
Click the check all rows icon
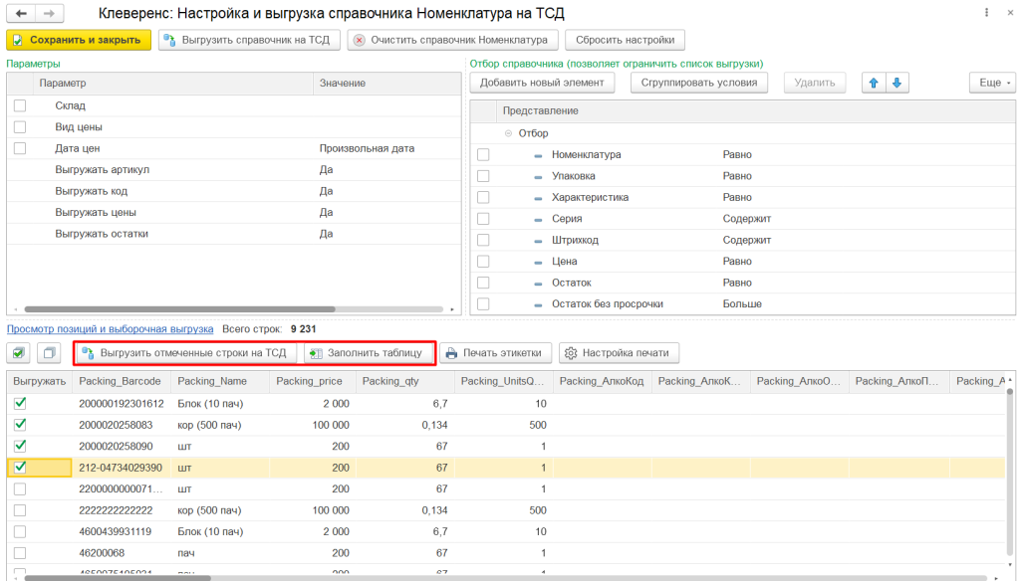[19, 352]
